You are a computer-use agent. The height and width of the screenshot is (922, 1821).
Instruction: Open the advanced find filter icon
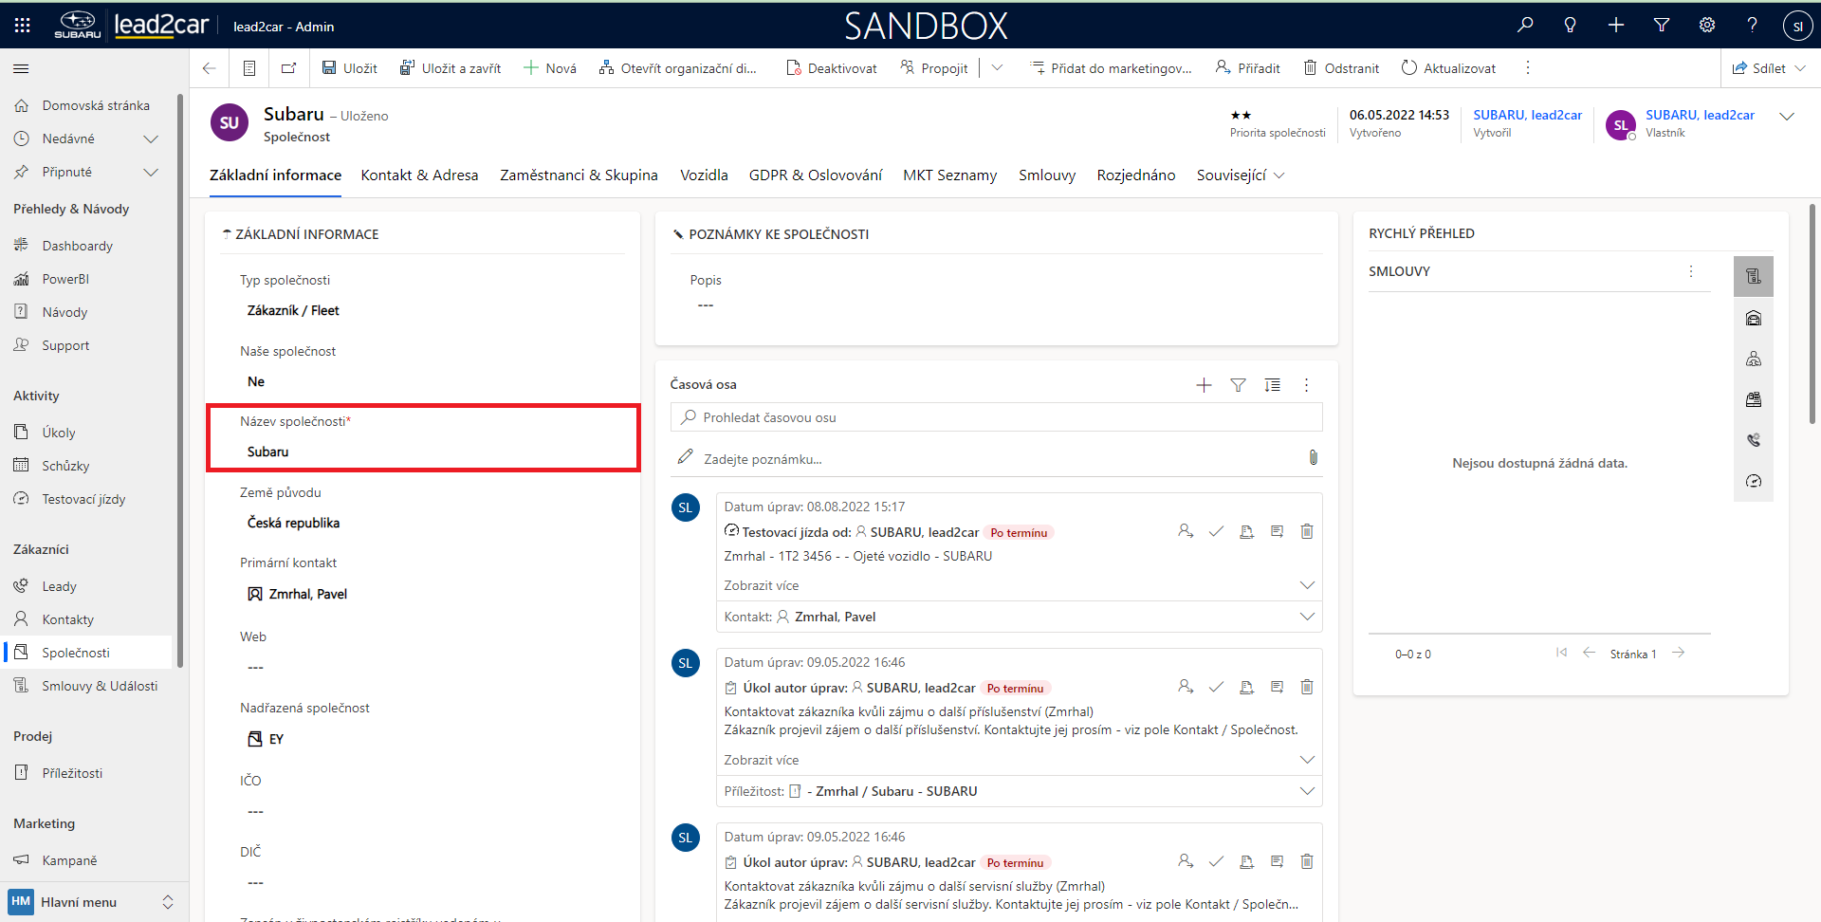point(1662,26)
